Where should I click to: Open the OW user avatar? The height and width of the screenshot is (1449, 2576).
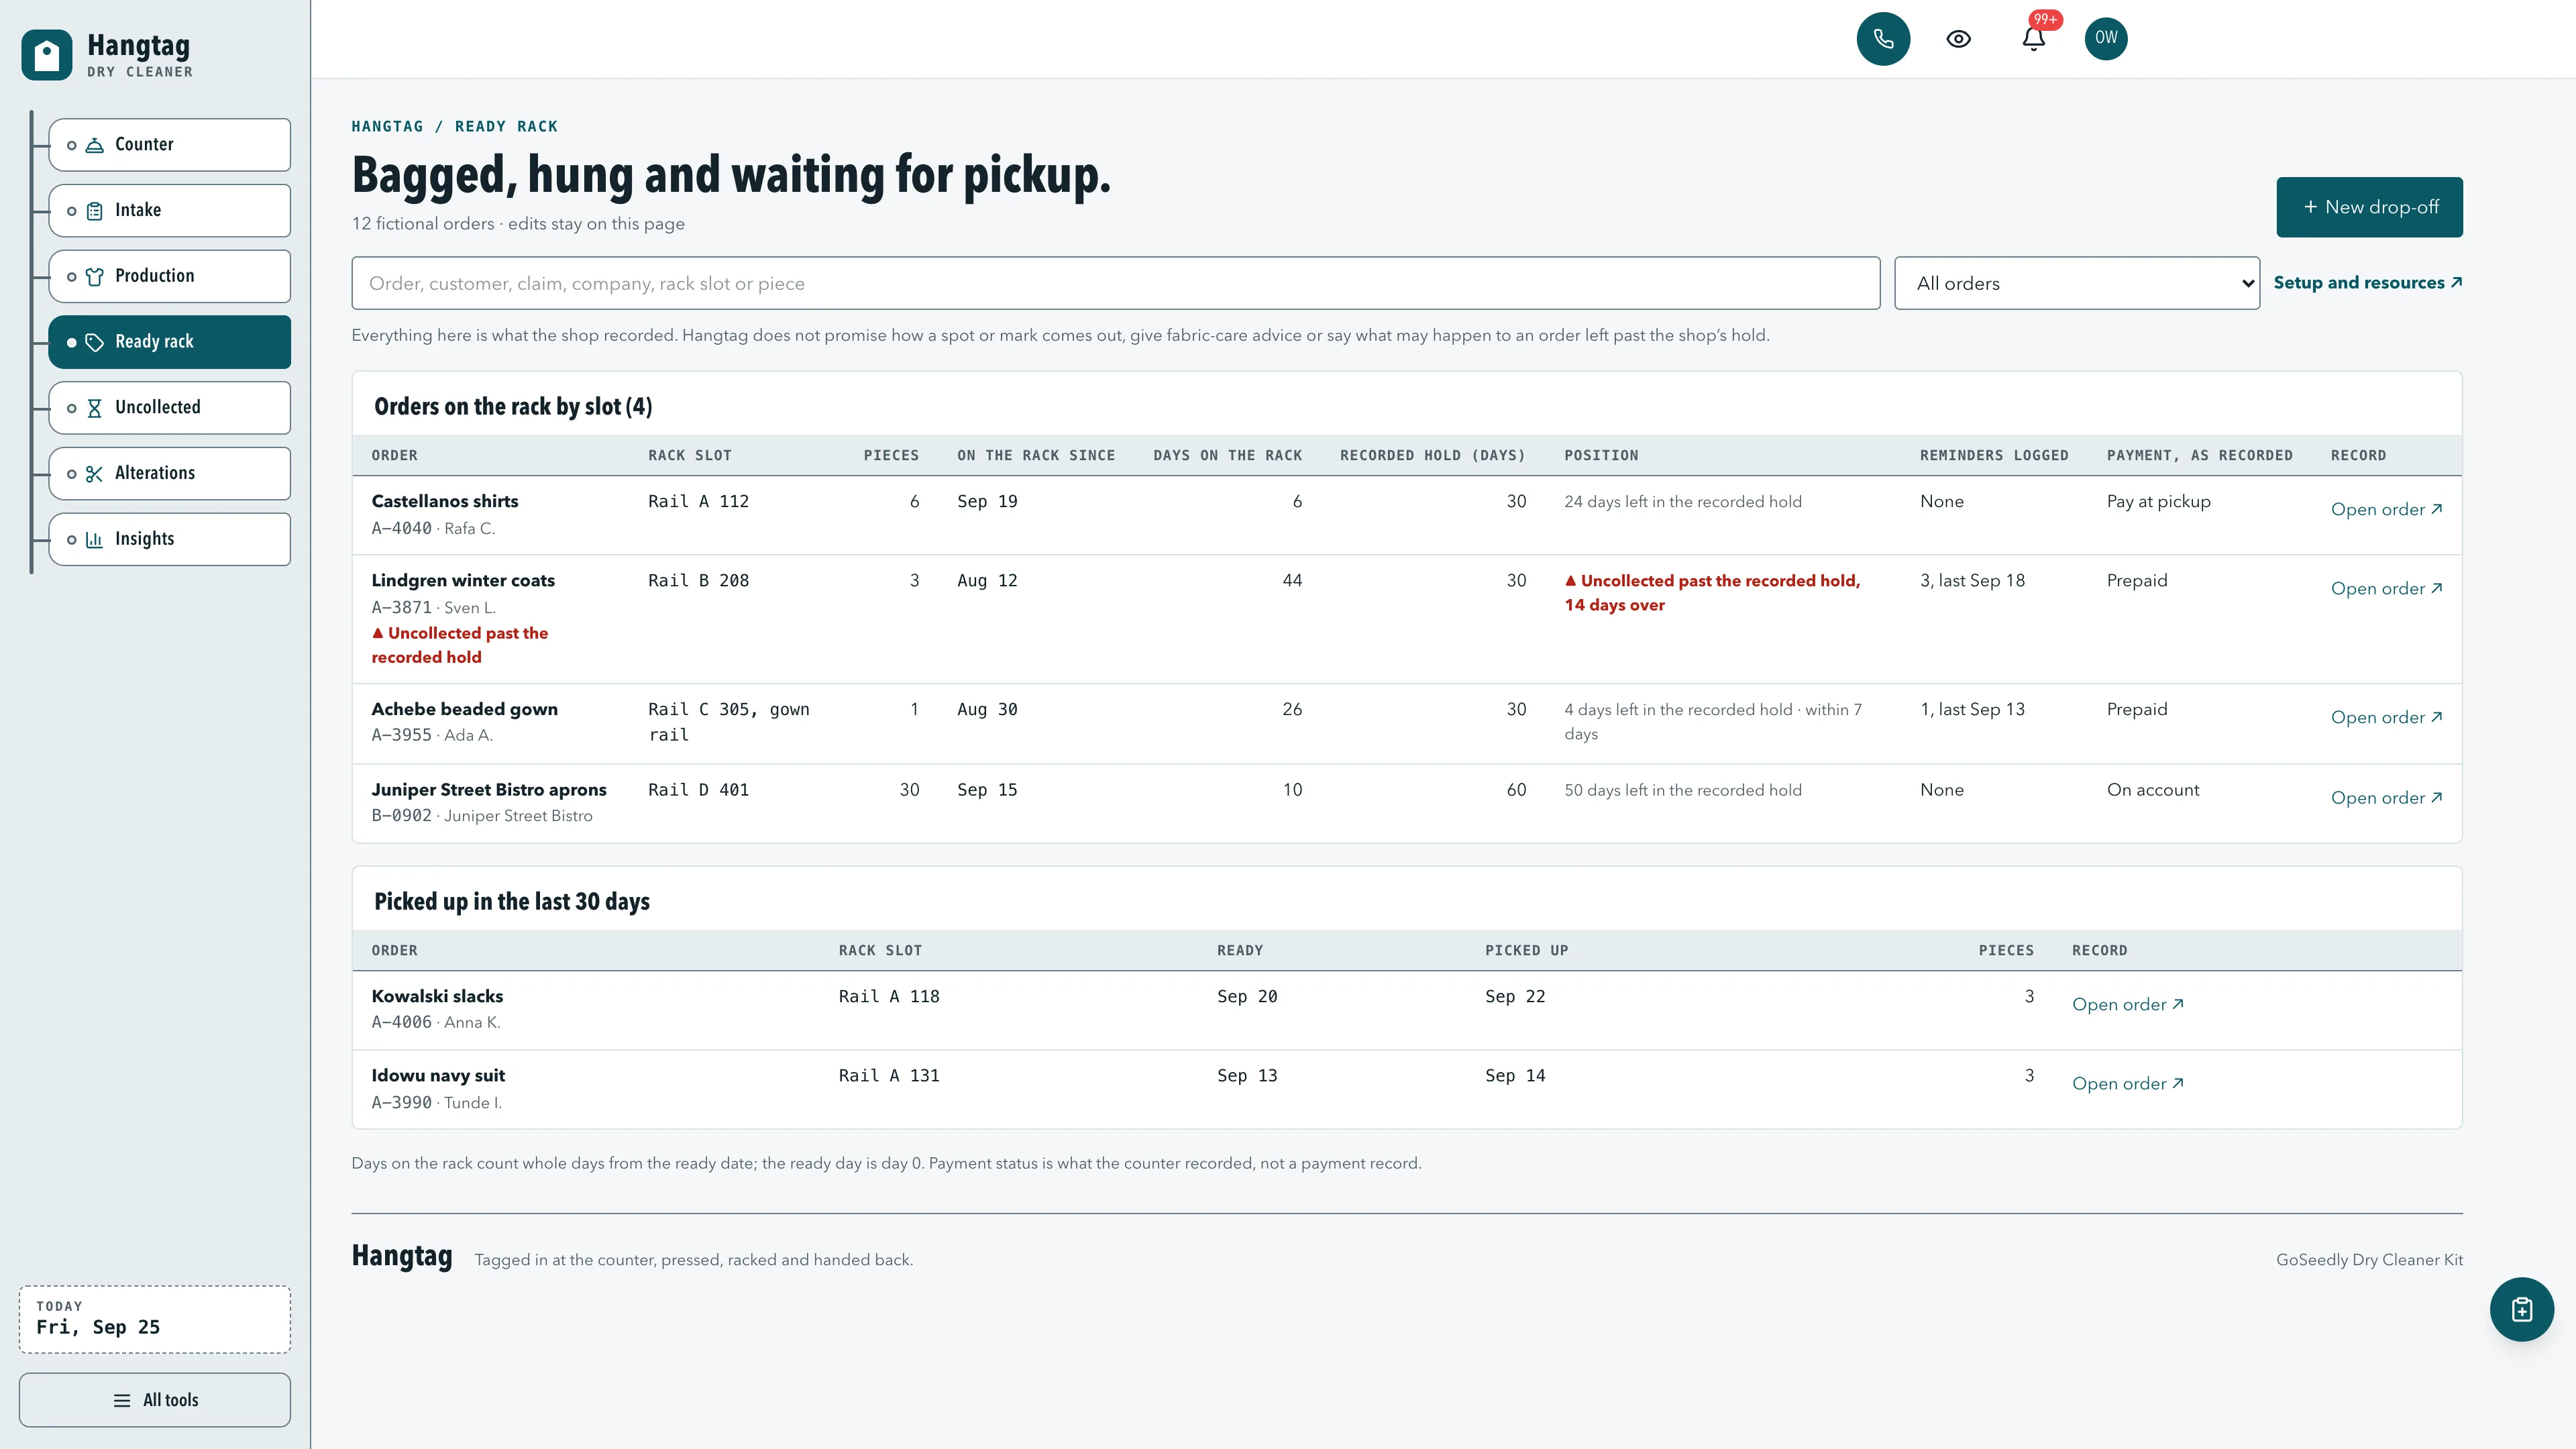tap(2106, 38)
